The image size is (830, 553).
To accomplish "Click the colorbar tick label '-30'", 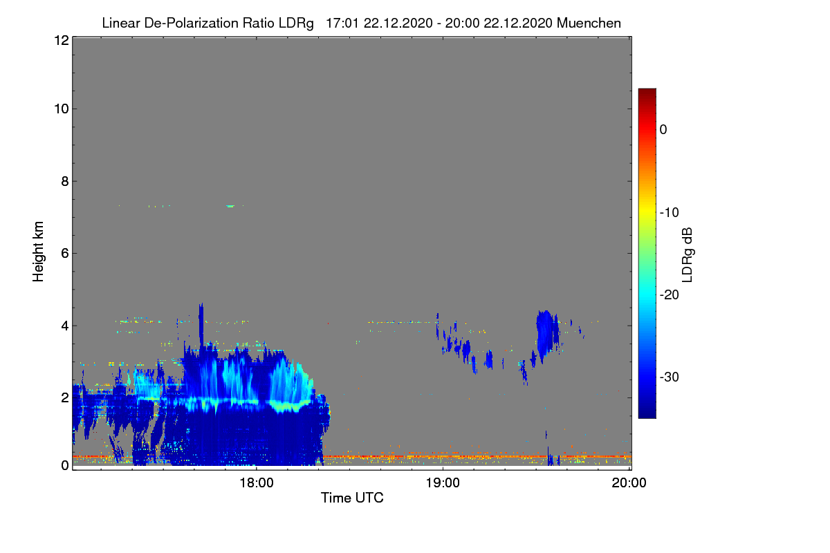I will tap(668, 377).
